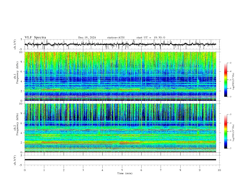Viewport: 247px width, 191px height.
Task: Click the "VLF Spectra" plot title
Action: pos(35,37)
